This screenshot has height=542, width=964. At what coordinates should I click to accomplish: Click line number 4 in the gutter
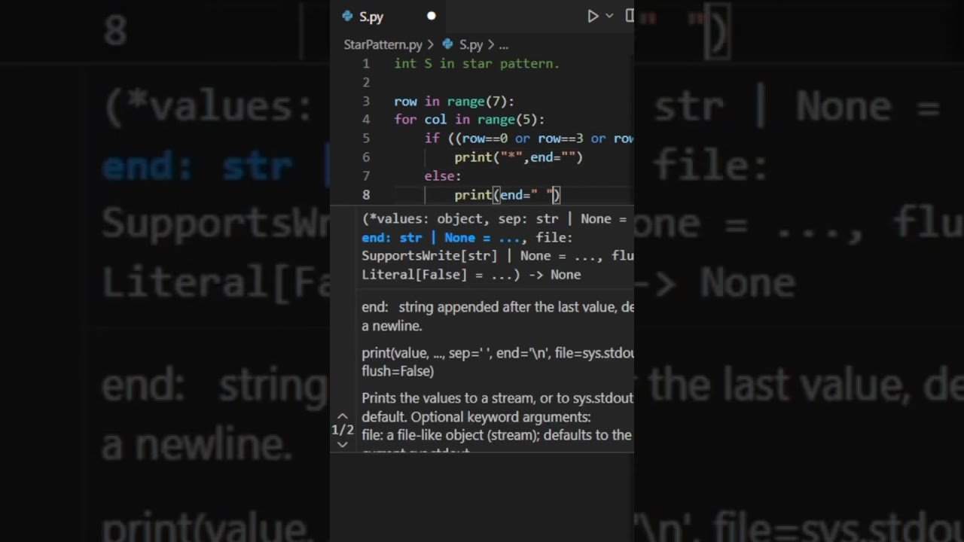(366, 120)
